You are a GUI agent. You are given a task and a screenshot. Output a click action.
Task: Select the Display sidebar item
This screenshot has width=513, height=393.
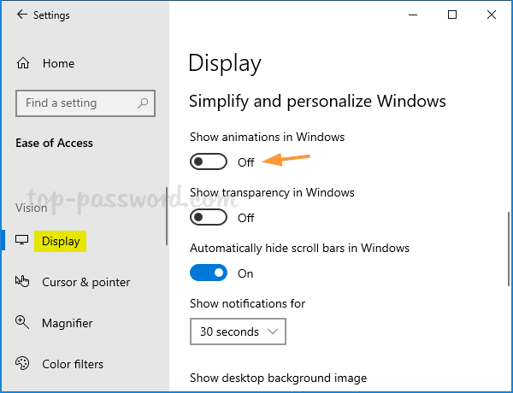click(x=62, y=241)
